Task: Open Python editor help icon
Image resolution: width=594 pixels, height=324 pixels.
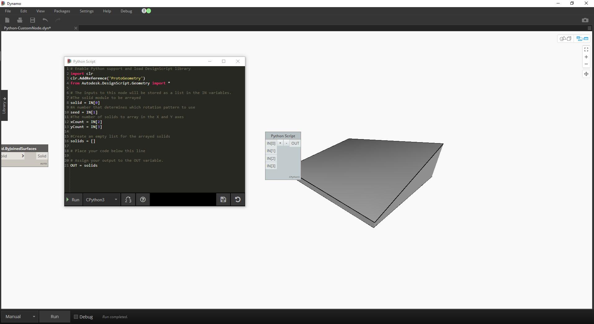Action: click(143, 200)
